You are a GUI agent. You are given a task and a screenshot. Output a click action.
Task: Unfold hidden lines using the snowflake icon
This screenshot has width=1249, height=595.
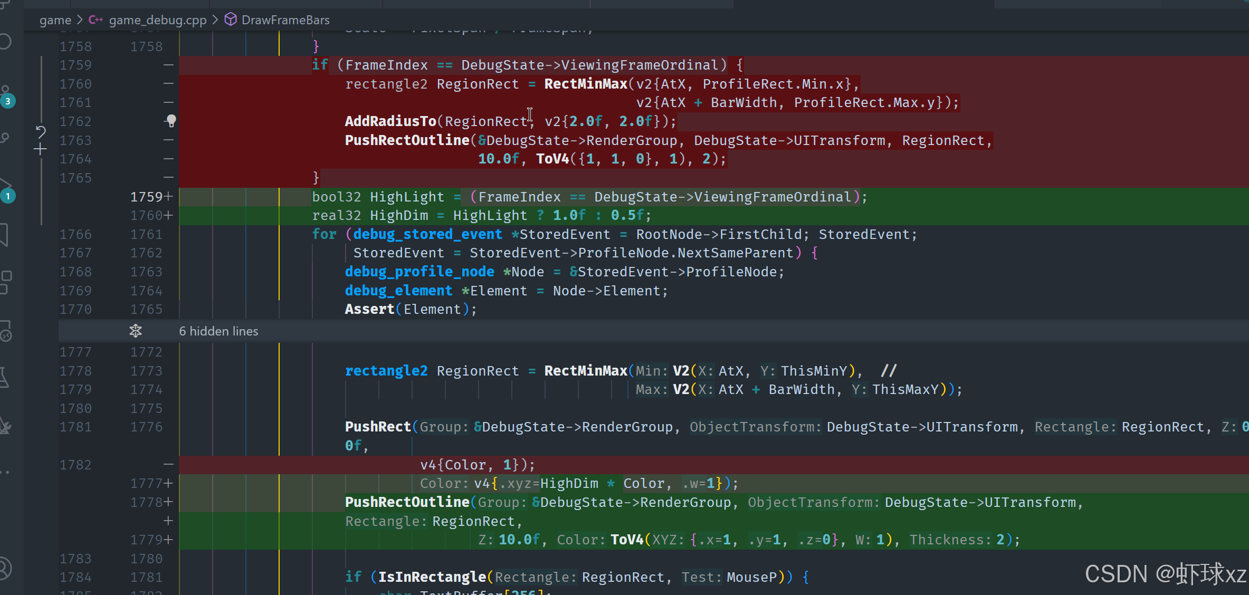coord(136,331)
